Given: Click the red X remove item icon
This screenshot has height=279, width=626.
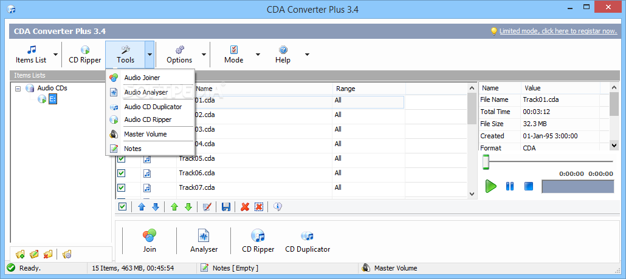Looking at the screenshot, I should [x=245, y=206].
